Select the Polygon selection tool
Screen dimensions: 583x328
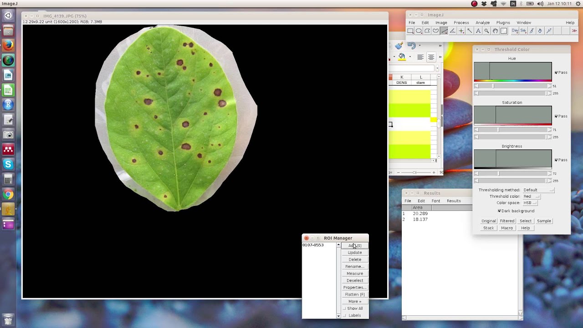click(427, 31)
